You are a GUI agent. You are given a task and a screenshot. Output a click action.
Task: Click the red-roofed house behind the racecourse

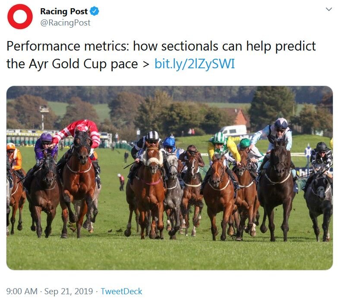coord(237,116)
